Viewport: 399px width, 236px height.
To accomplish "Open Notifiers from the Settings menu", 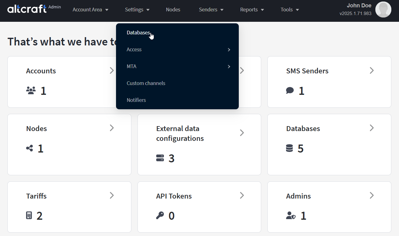I will pos(136,100).
